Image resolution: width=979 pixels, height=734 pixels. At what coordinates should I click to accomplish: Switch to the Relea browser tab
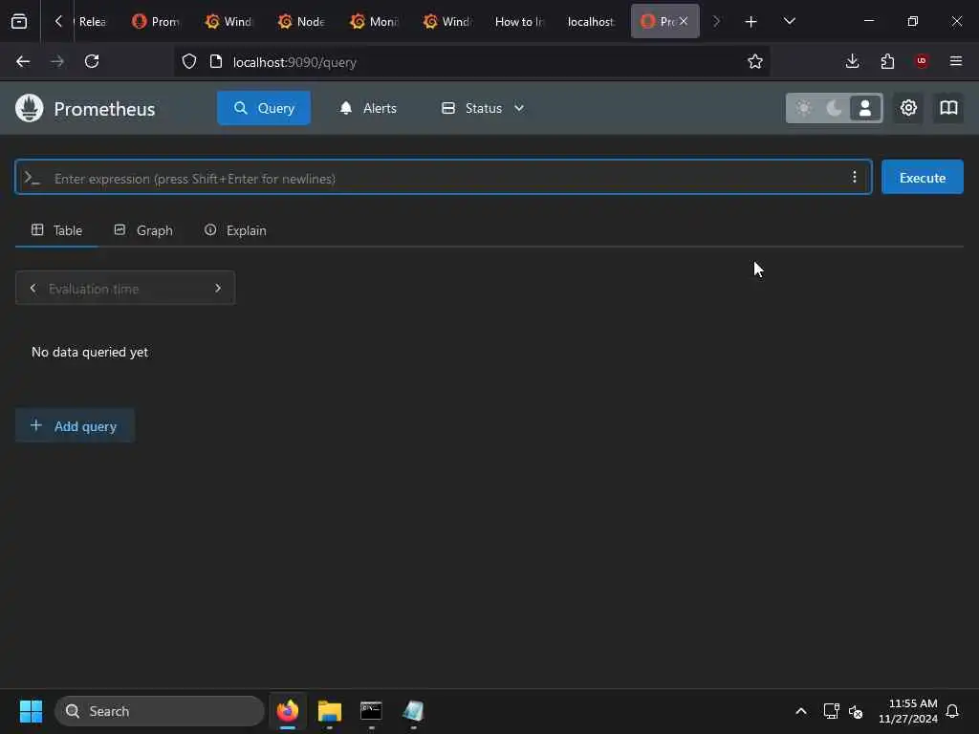(92, 21)
